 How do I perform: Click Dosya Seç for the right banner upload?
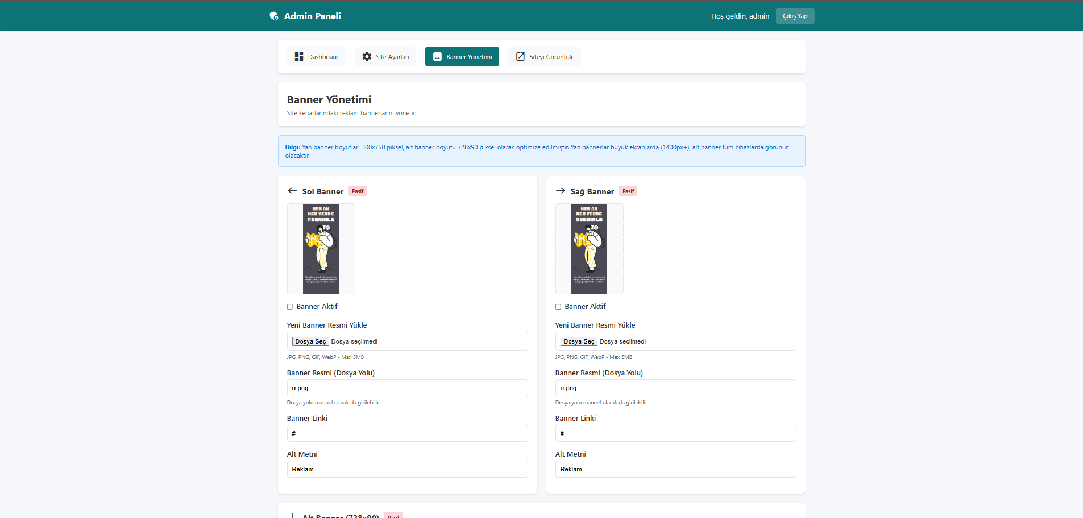pos(579,341)
